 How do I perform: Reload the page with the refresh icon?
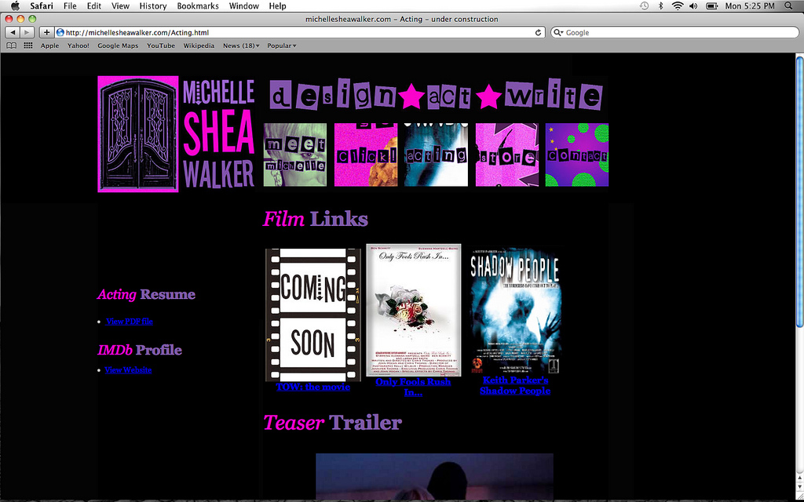click(x=536, y=32)
